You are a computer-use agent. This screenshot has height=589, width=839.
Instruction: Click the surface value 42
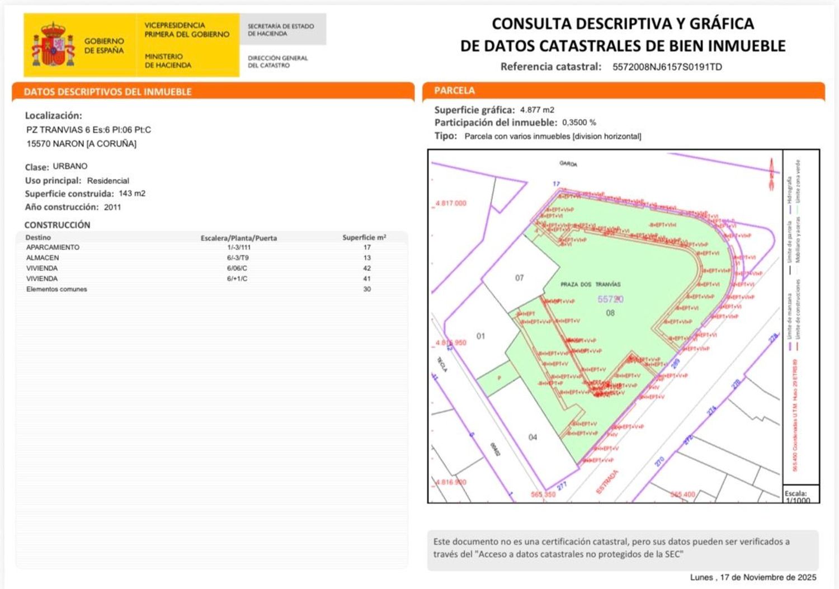point(367,268)
